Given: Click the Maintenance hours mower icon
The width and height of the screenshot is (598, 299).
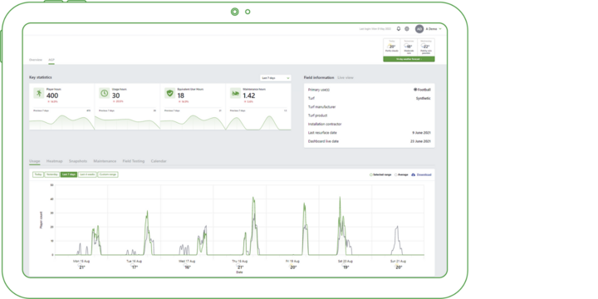Looking at the screenshot, I should point(235,93).
